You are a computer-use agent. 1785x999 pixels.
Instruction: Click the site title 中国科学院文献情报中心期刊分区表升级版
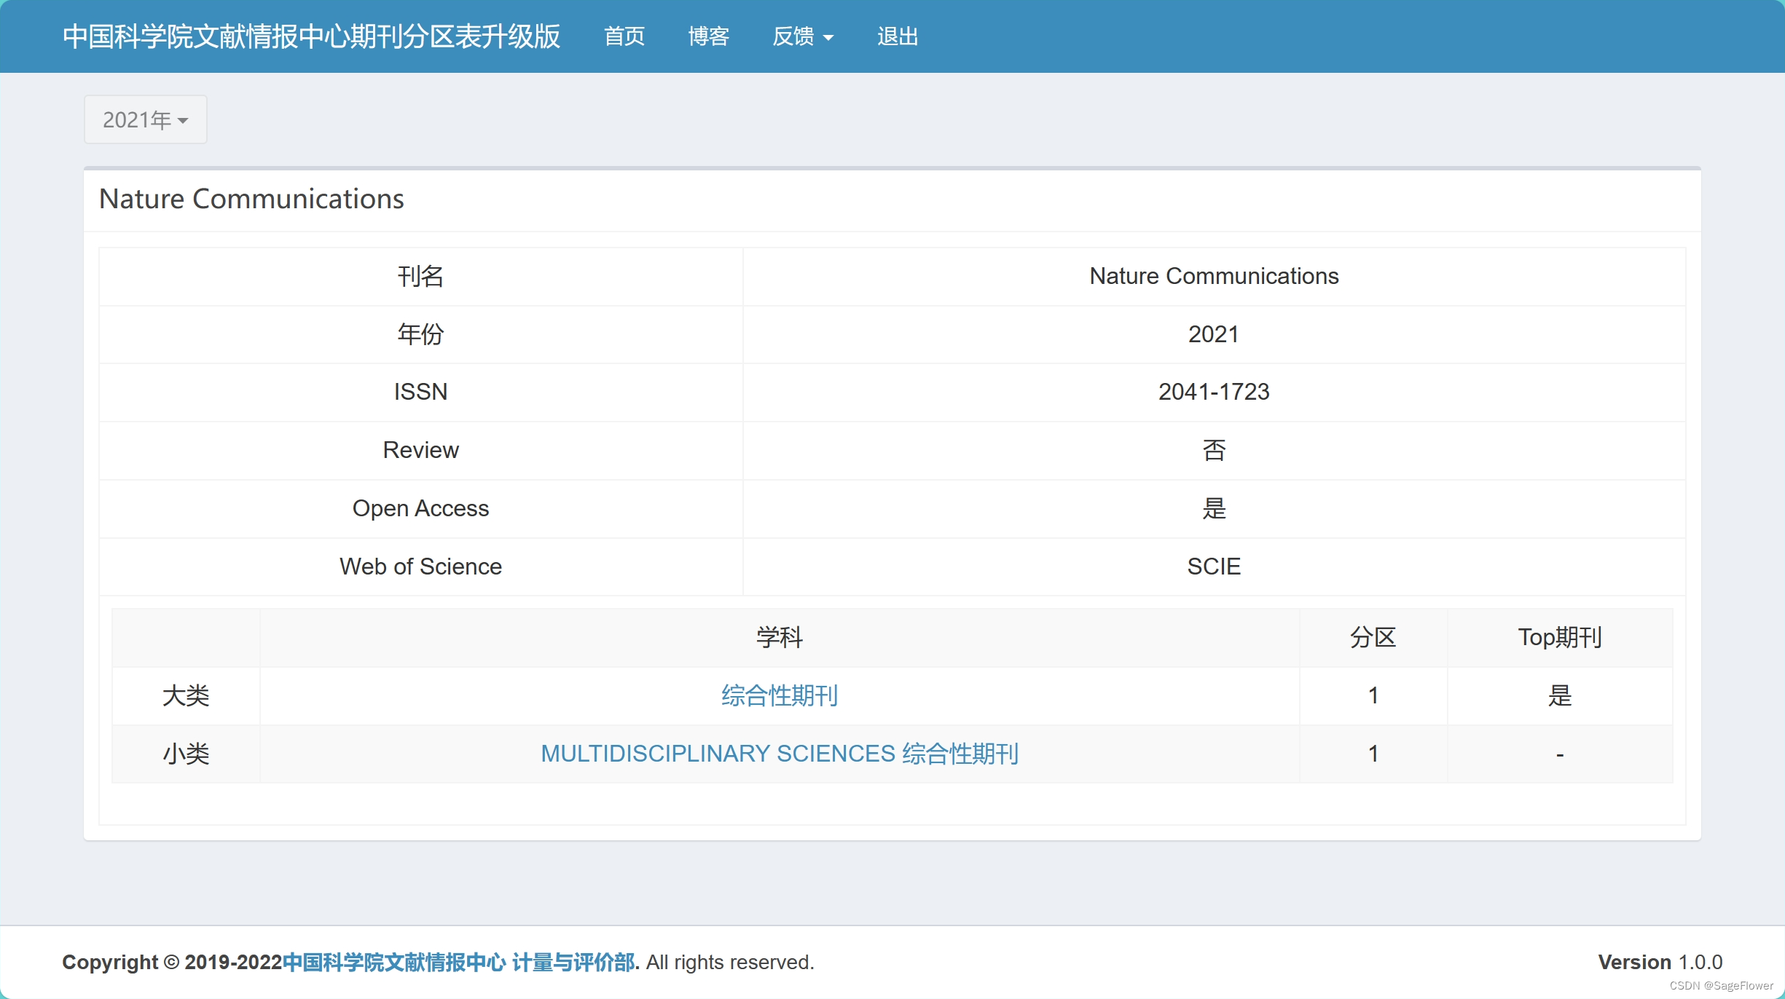312,36
